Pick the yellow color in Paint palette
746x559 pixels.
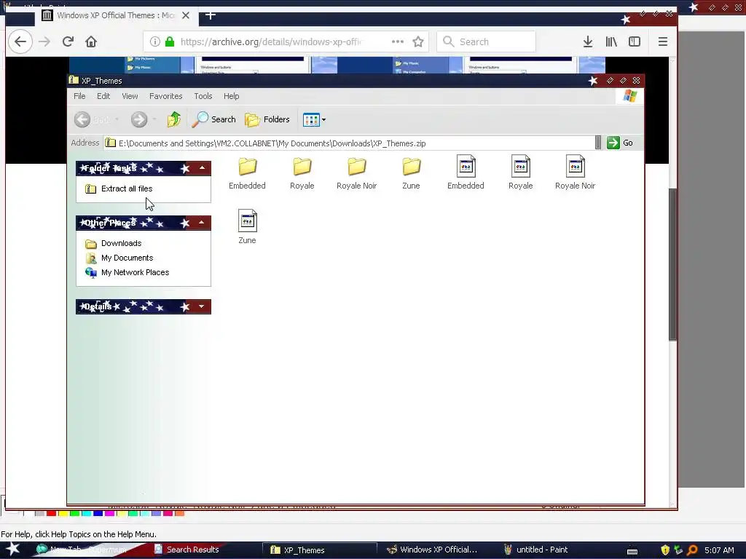63,513
